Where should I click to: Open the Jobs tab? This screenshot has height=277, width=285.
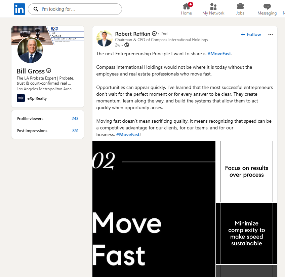click(240, 9)
